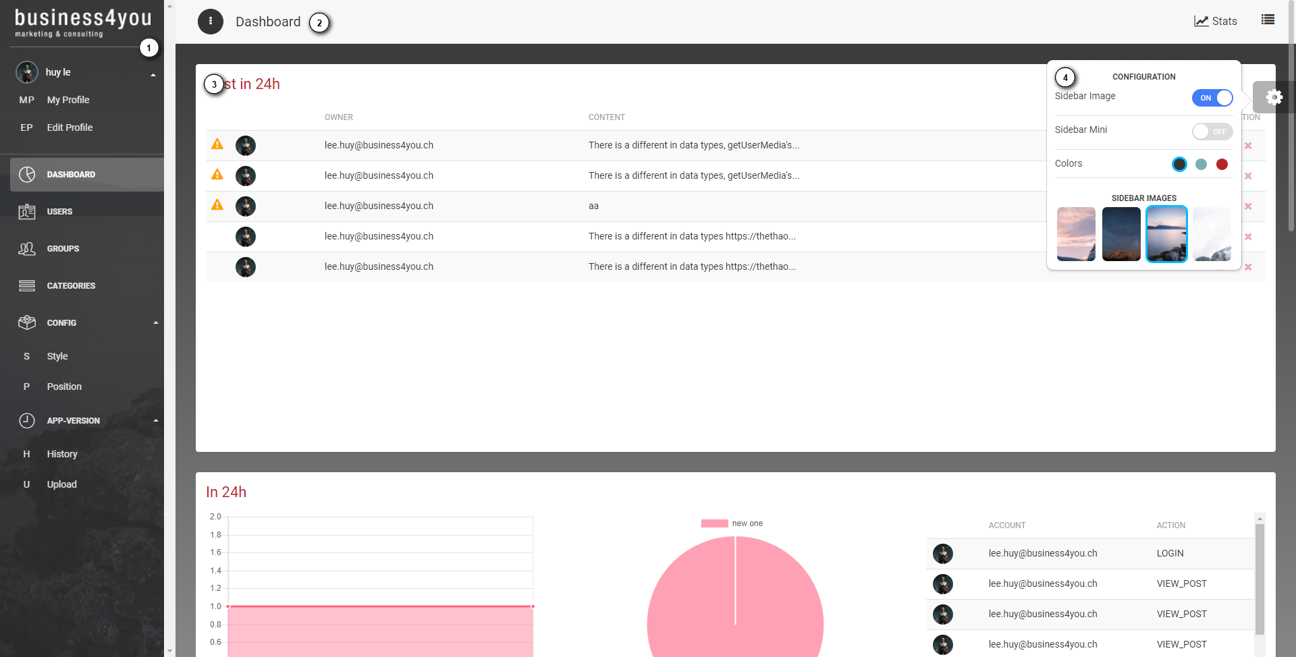The image size is (1296, 657).
Task: Open the Stats chart icon
Action: coord(1201,22)
